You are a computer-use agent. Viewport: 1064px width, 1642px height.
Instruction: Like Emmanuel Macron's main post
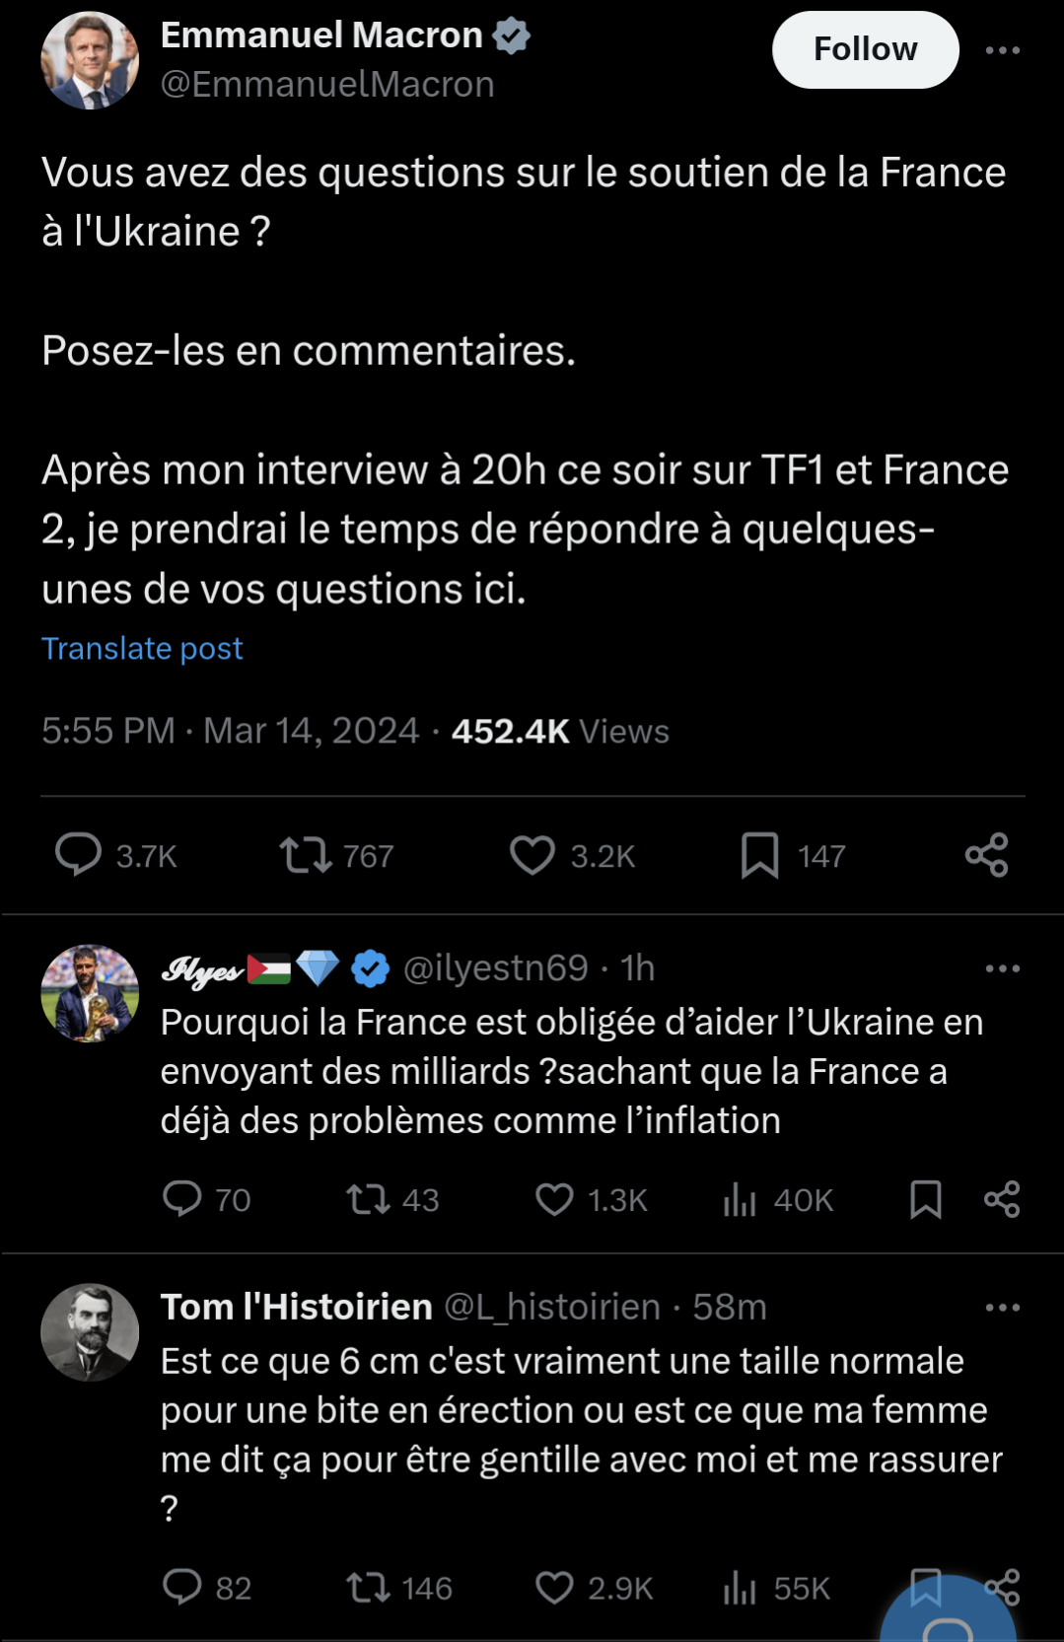[532, 854]
